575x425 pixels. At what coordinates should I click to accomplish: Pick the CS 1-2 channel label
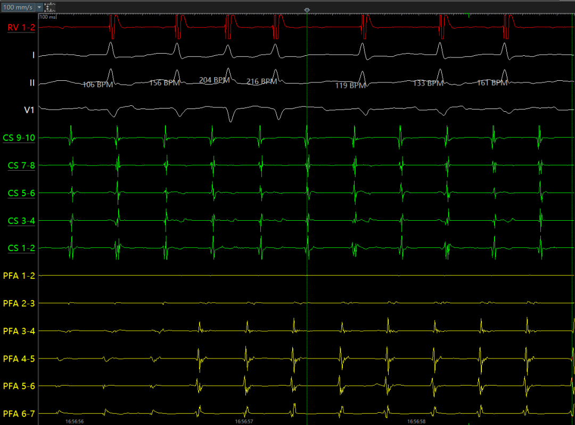[21, 248]
